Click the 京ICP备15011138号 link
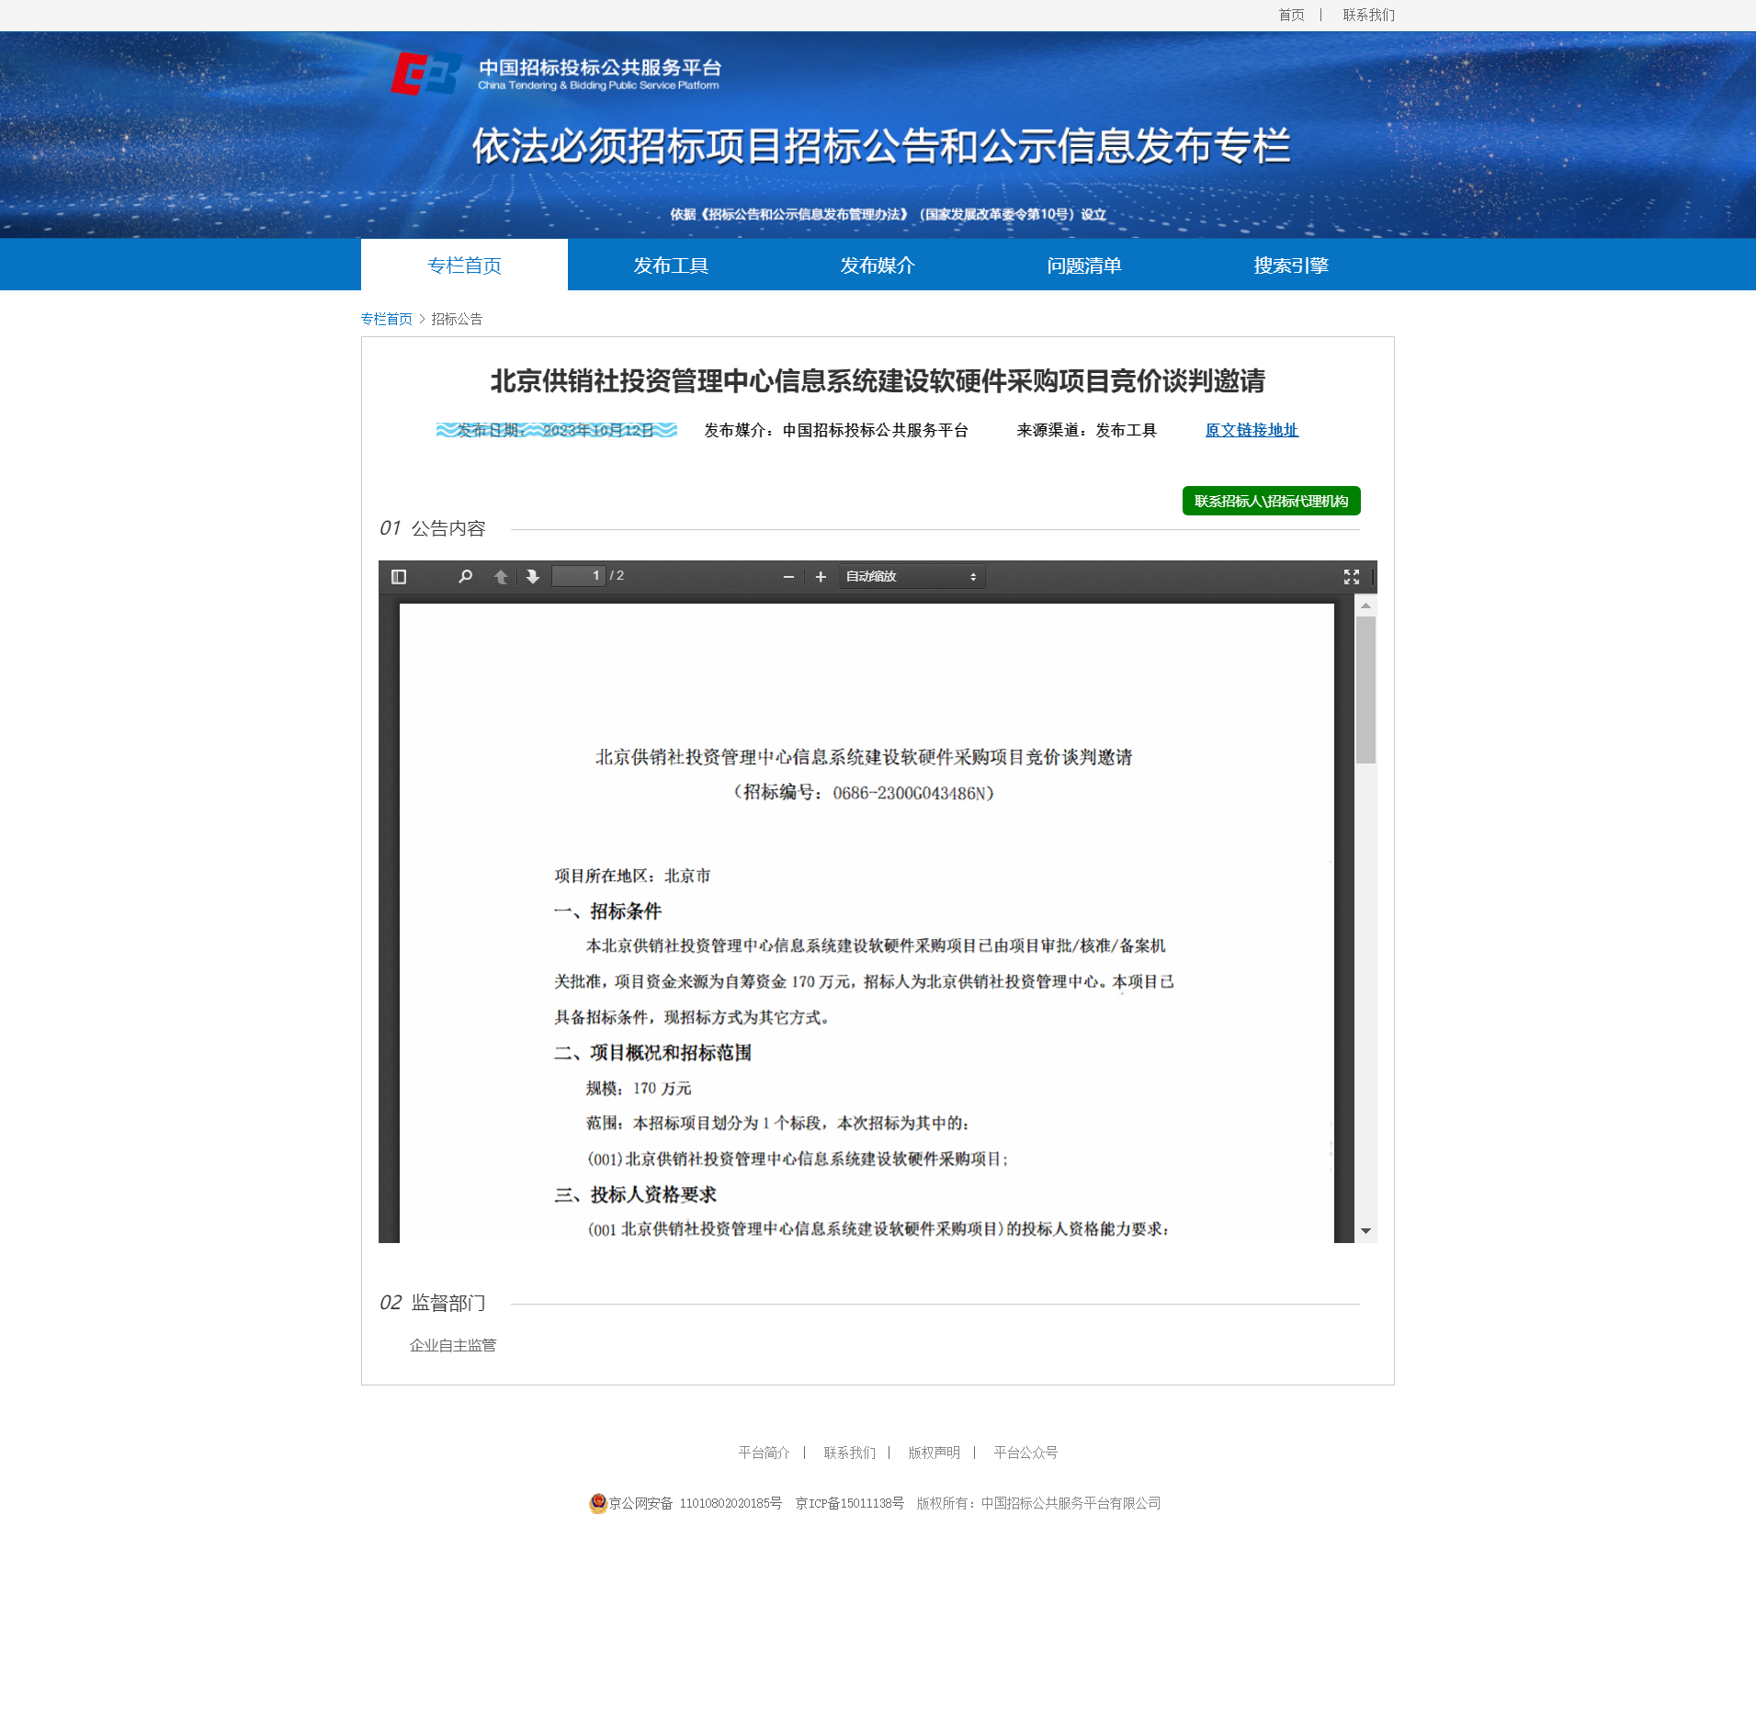The height and width of the screenshot is (1730, 1756). (850, 1503)
